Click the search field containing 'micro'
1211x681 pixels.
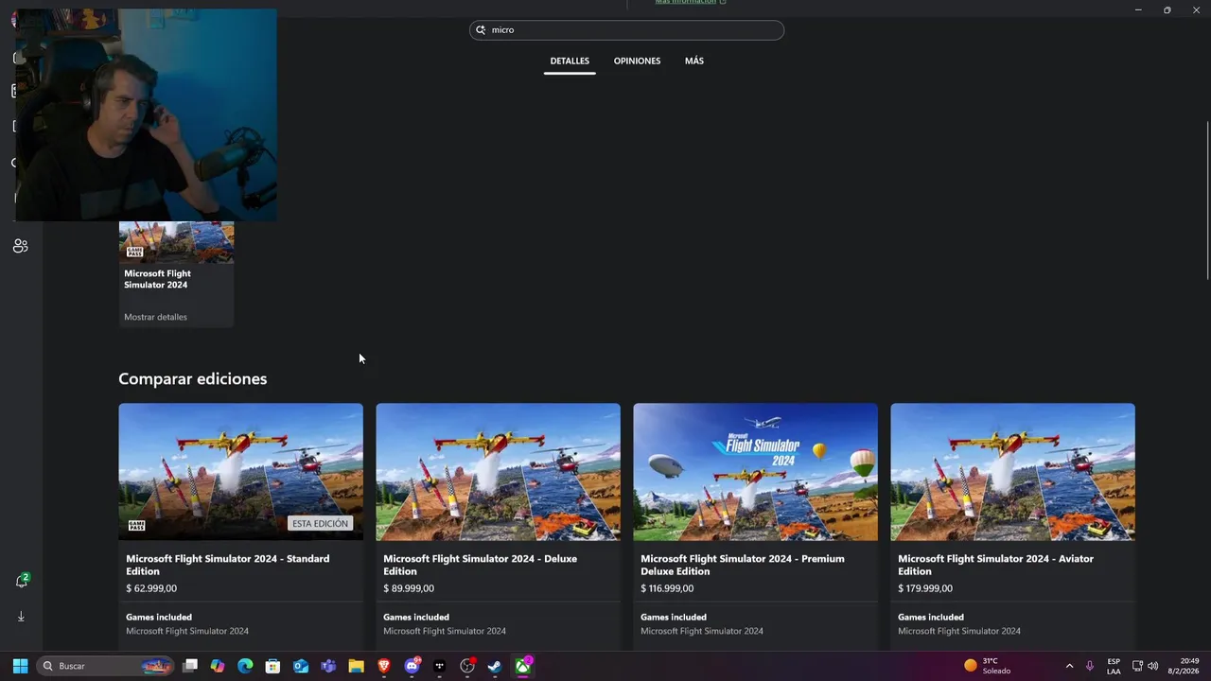pos(626,30)
